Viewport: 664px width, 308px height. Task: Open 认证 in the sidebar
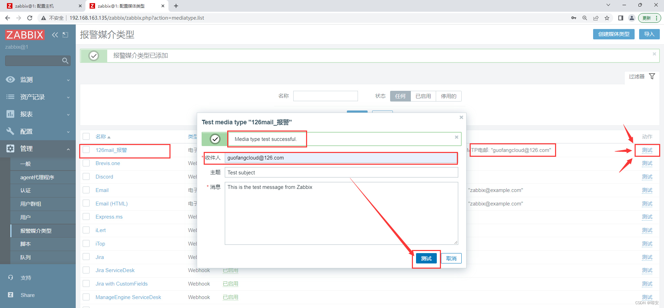click(26, 190)
